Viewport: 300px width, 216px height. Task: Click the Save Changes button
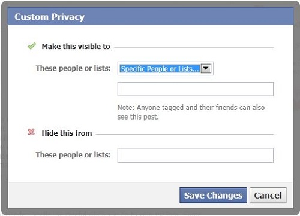tap(213, 195)
